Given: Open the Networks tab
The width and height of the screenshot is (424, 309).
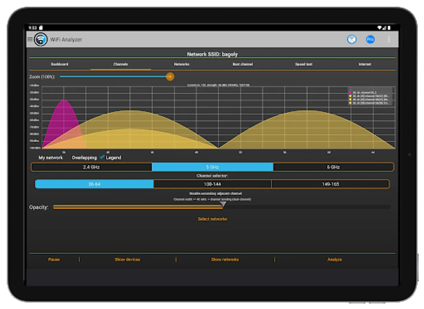Looking at the screenshot, I should [182, 64].
